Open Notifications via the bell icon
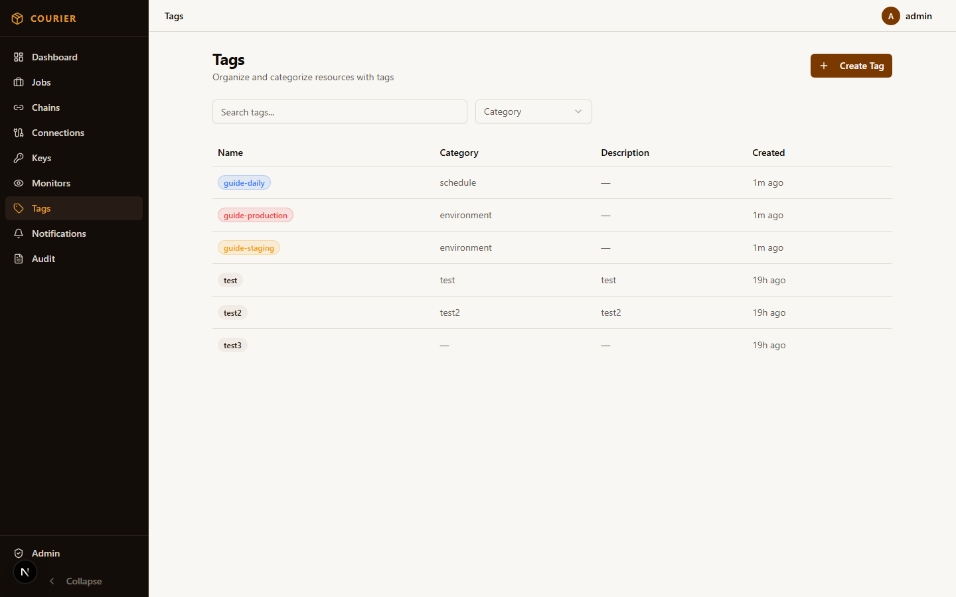Image resolution: width=956 pixels, height=597 pixels. coord(19,233)
